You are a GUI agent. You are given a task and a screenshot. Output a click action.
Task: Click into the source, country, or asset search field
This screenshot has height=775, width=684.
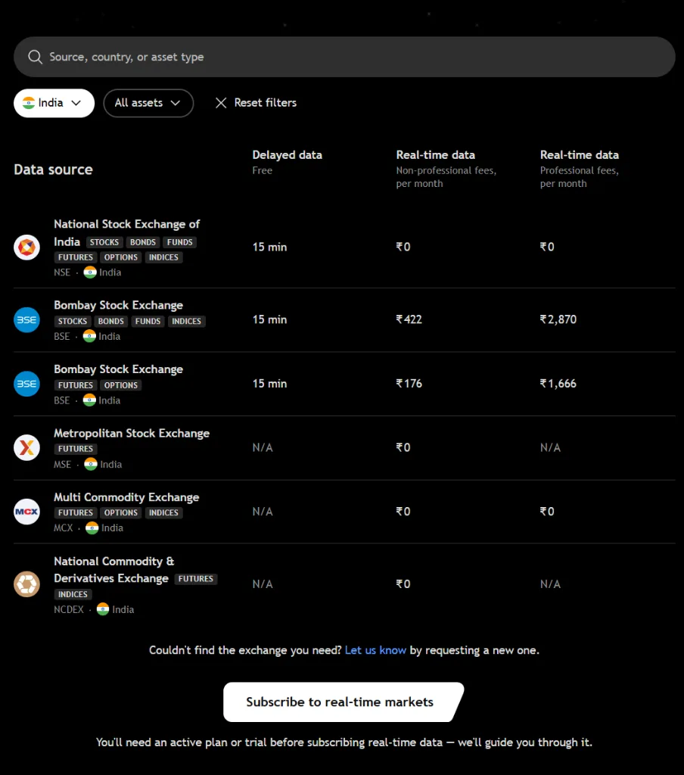[344, 57]
